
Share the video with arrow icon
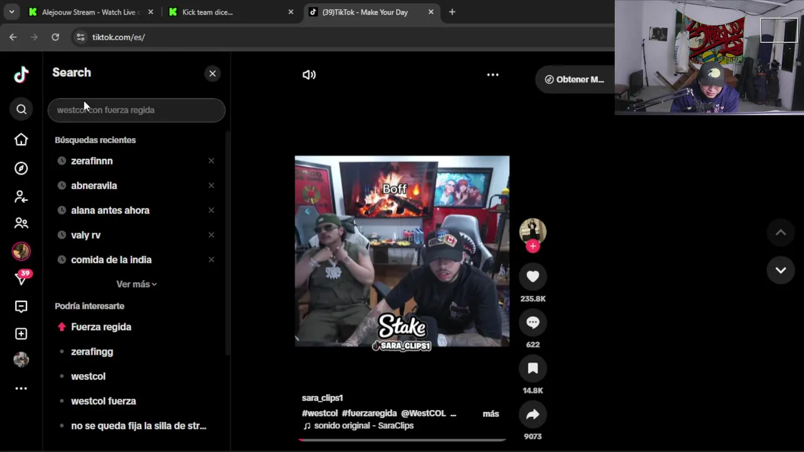[x=533, y=414]
